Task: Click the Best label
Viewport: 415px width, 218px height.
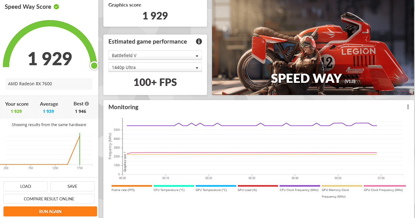Action: [x=79, y=104]
